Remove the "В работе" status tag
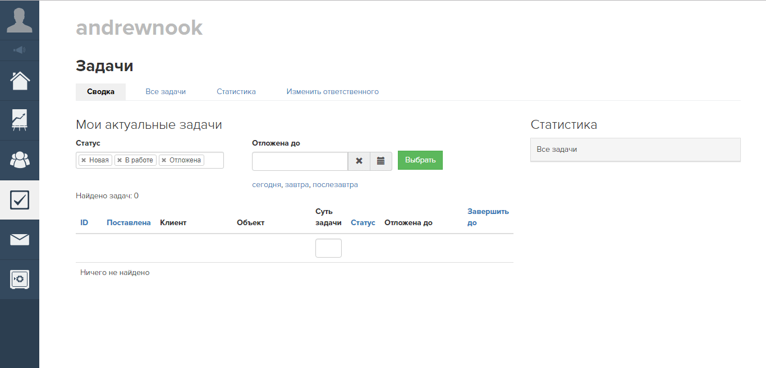This screenshot has height=368, width=766. coord(120,160)
